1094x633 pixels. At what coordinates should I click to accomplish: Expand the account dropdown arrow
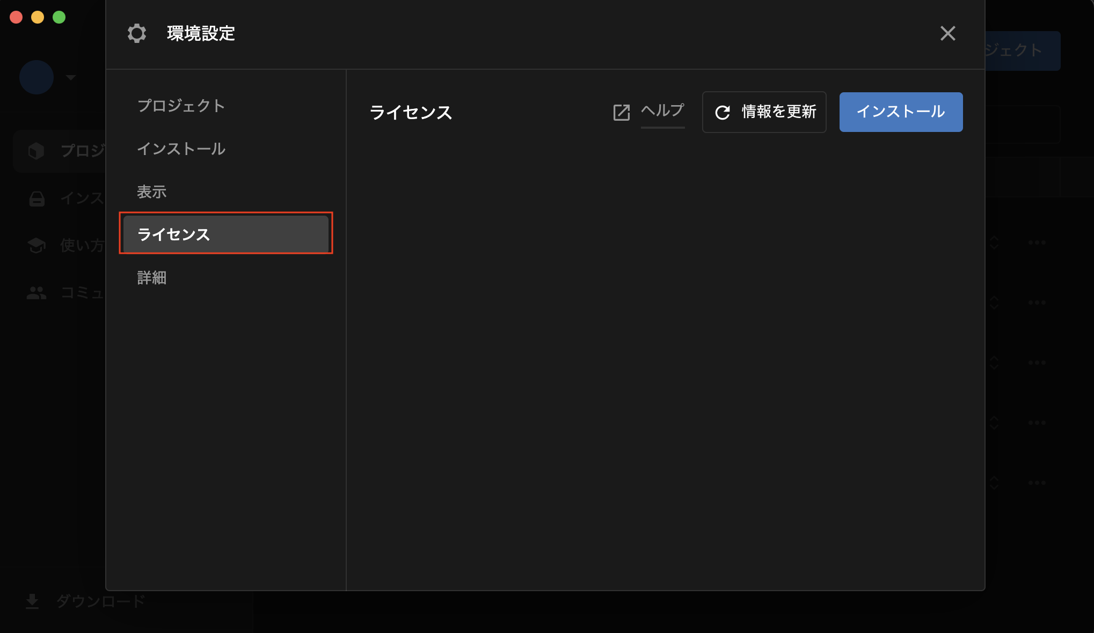pos(71,77)
